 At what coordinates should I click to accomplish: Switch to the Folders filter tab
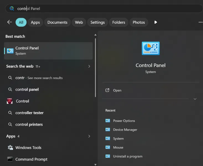click(x=119, y=22)
